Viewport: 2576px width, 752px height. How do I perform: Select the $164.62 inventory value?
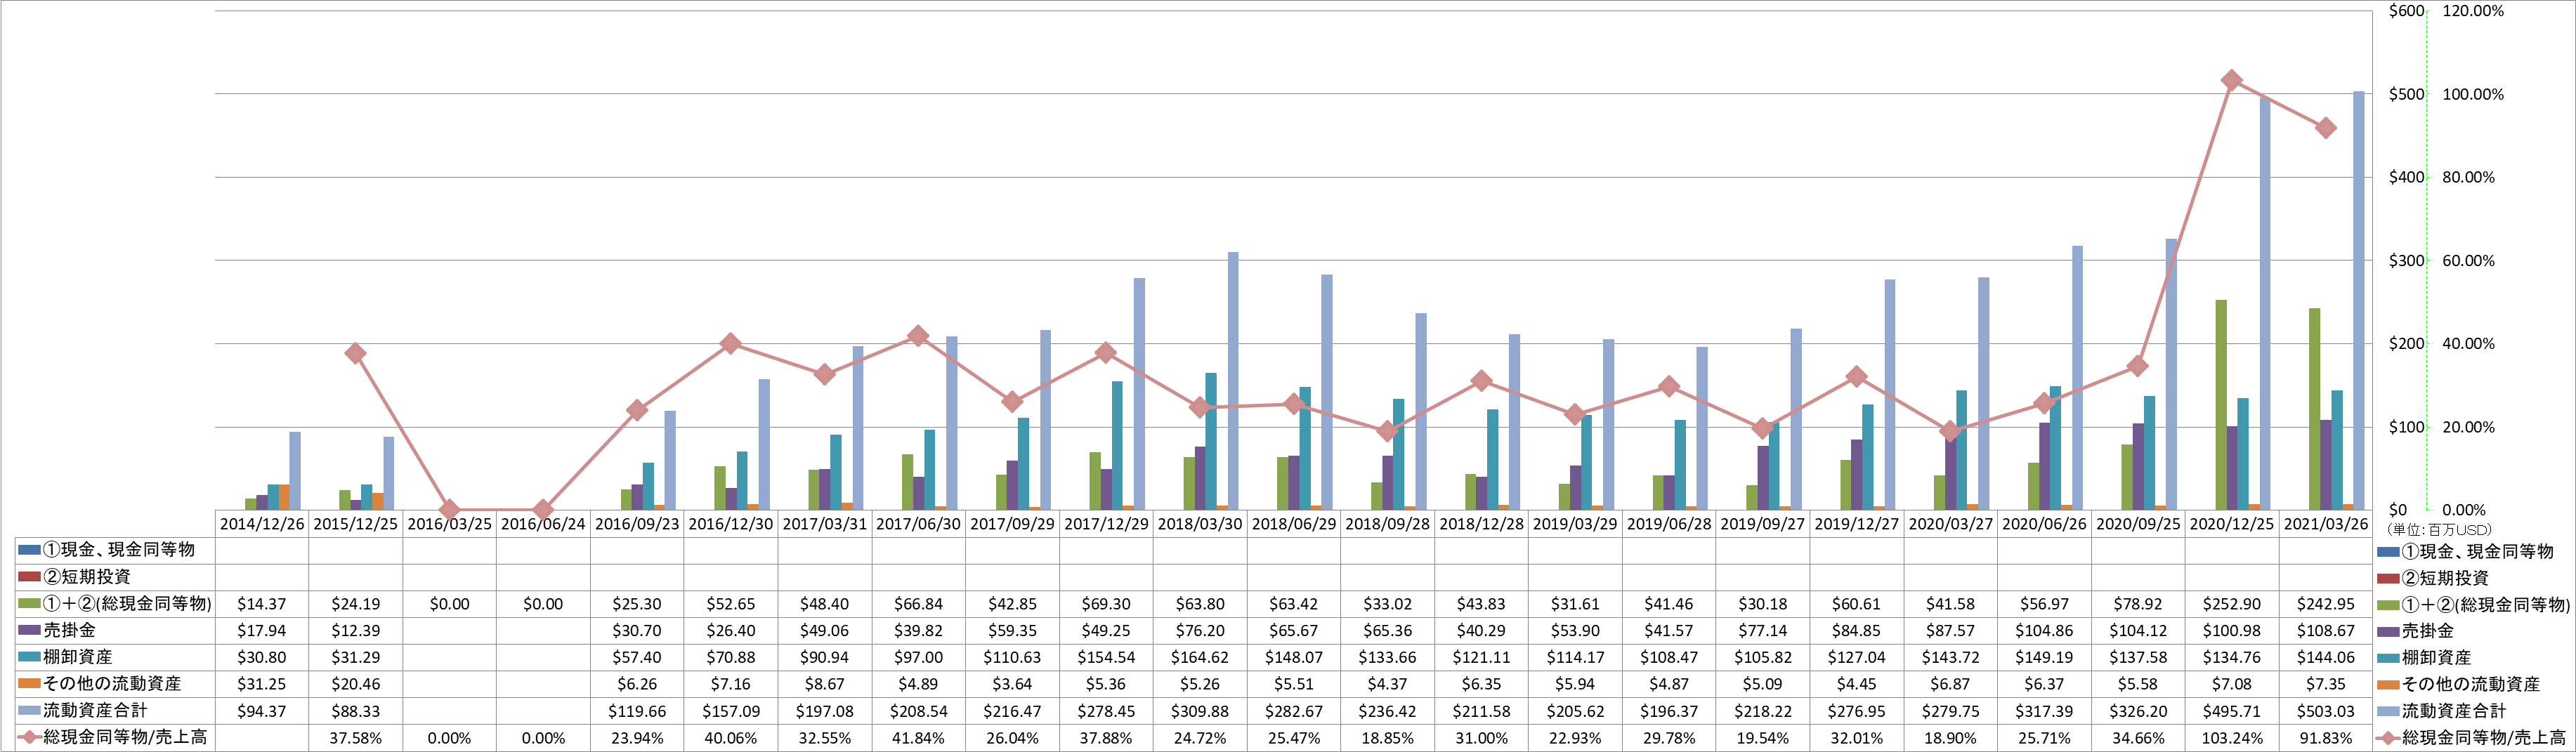[1200, 657]
